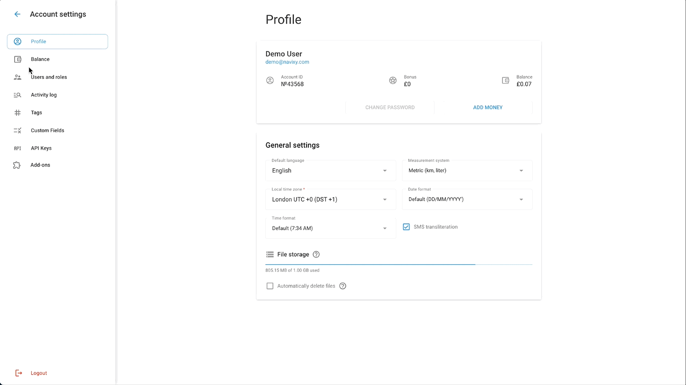Click the Profile person icon in sidebar
686x385 pixels.
point(17,42)
